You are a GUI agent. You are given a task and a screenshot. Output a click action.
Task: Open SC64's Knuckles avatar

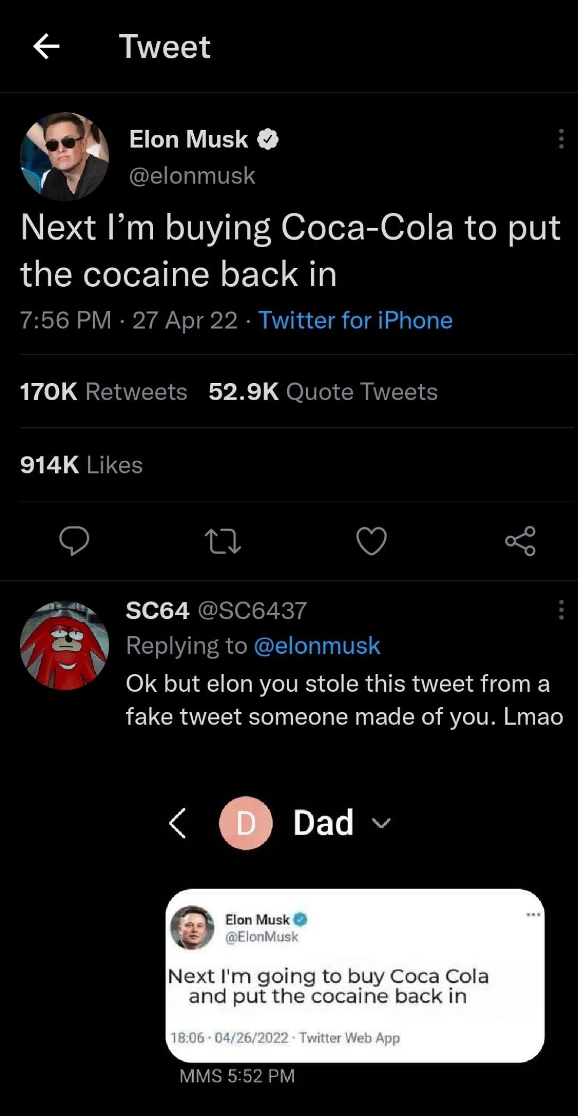pyautogui.click(x=64, y=645)
